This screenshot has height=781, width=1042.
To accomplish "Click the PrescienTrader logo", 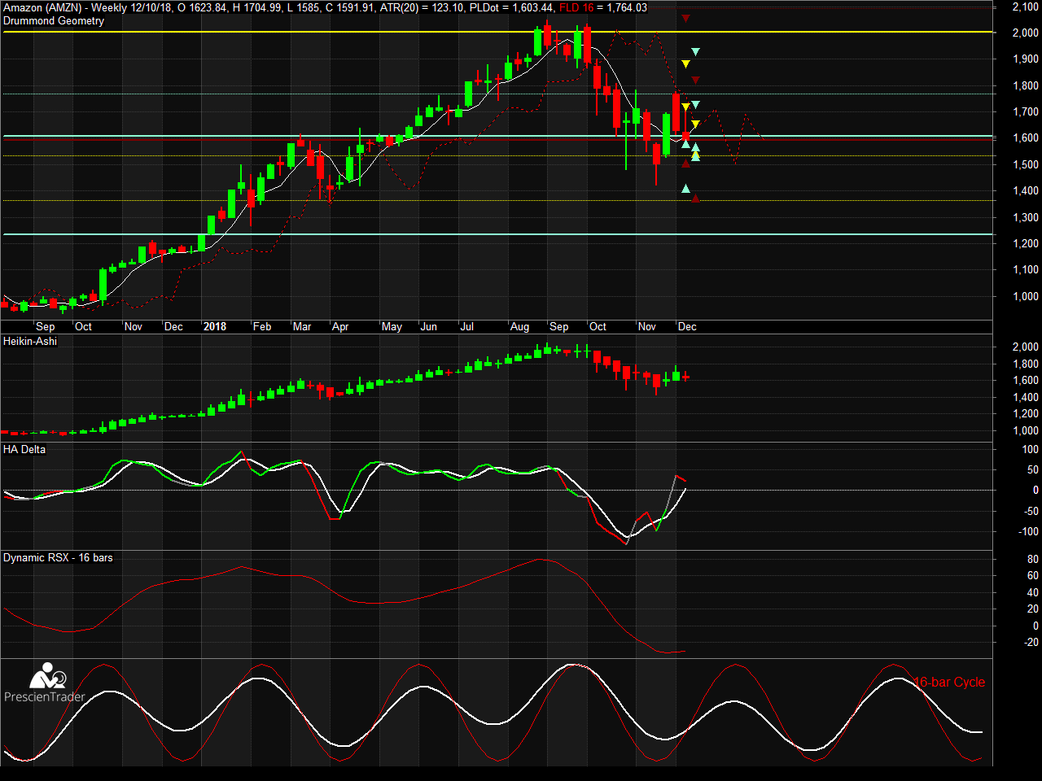I will tap(45, 683).
